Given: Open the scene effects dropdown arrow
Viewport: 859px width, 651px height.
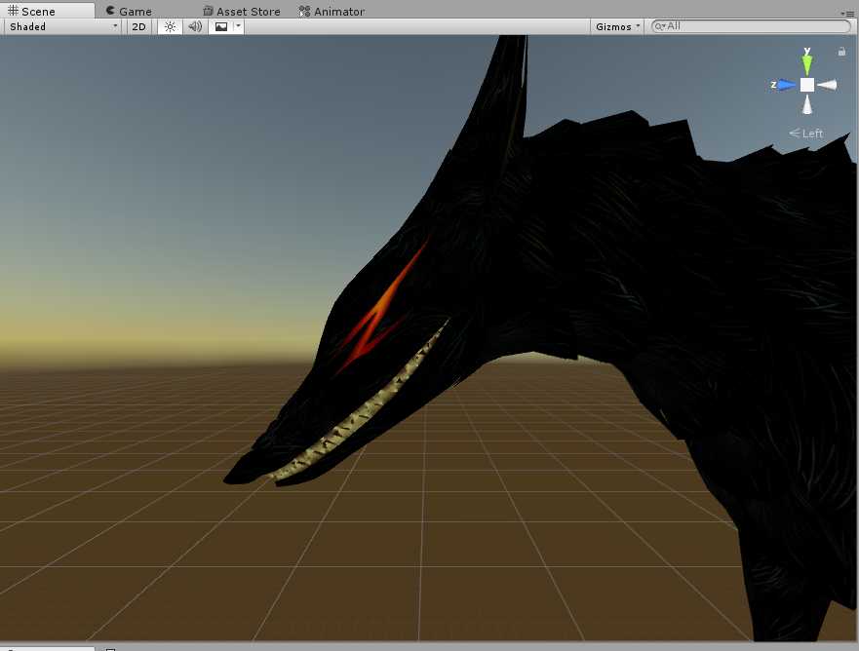Looking at the screenshot, I should point(238,26).
